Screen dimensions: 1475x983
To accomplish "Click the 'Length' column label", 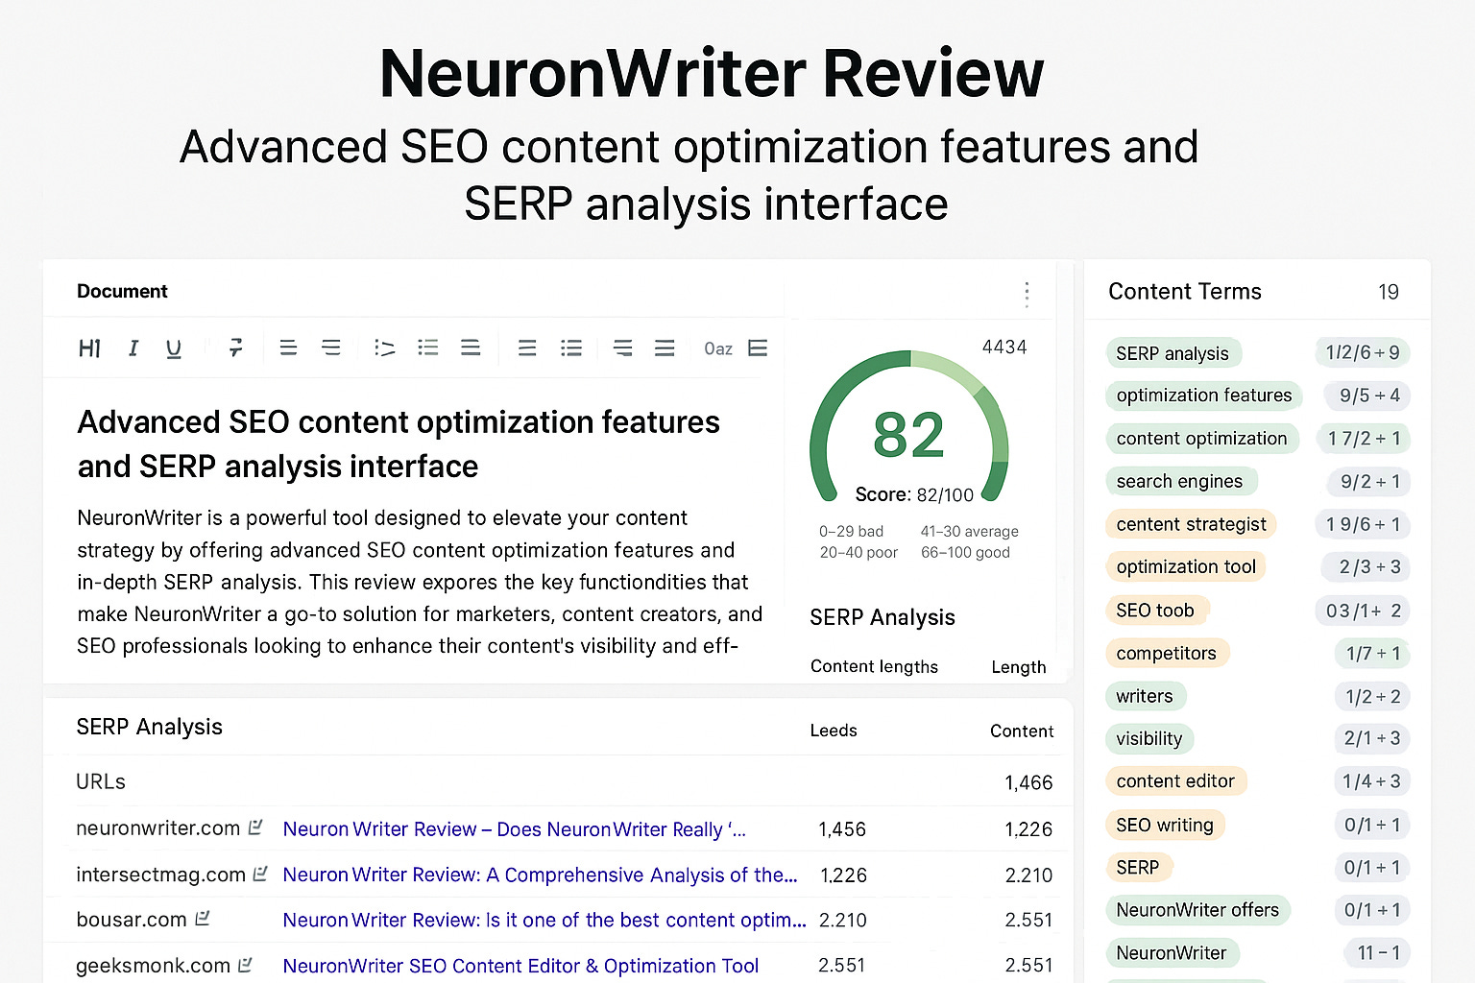I will [x=1019, y=667].
